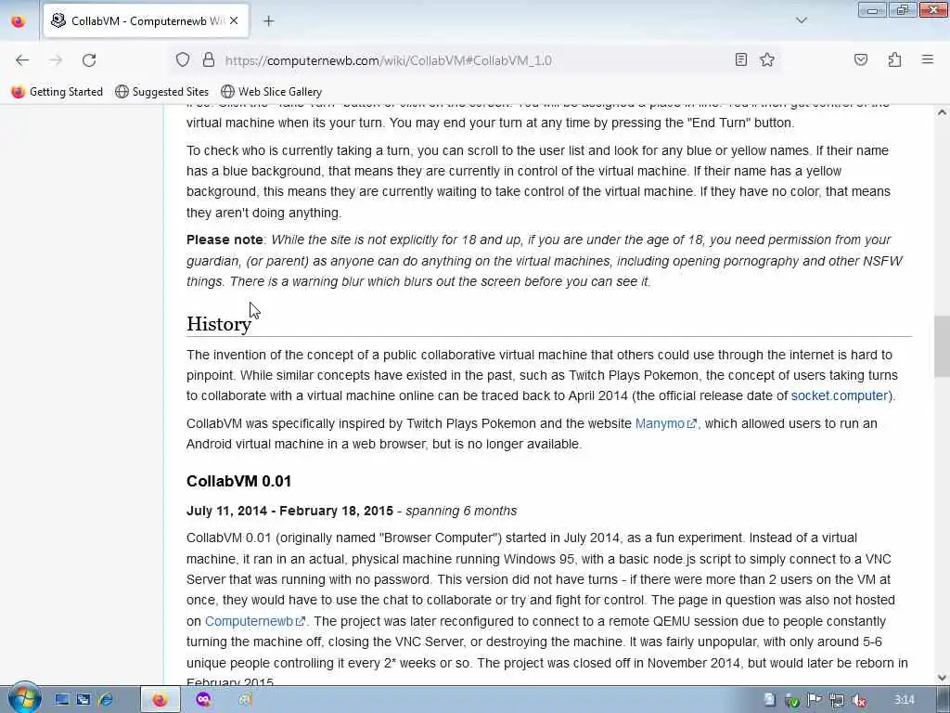Click the page scrollbar down arrow

942,678
